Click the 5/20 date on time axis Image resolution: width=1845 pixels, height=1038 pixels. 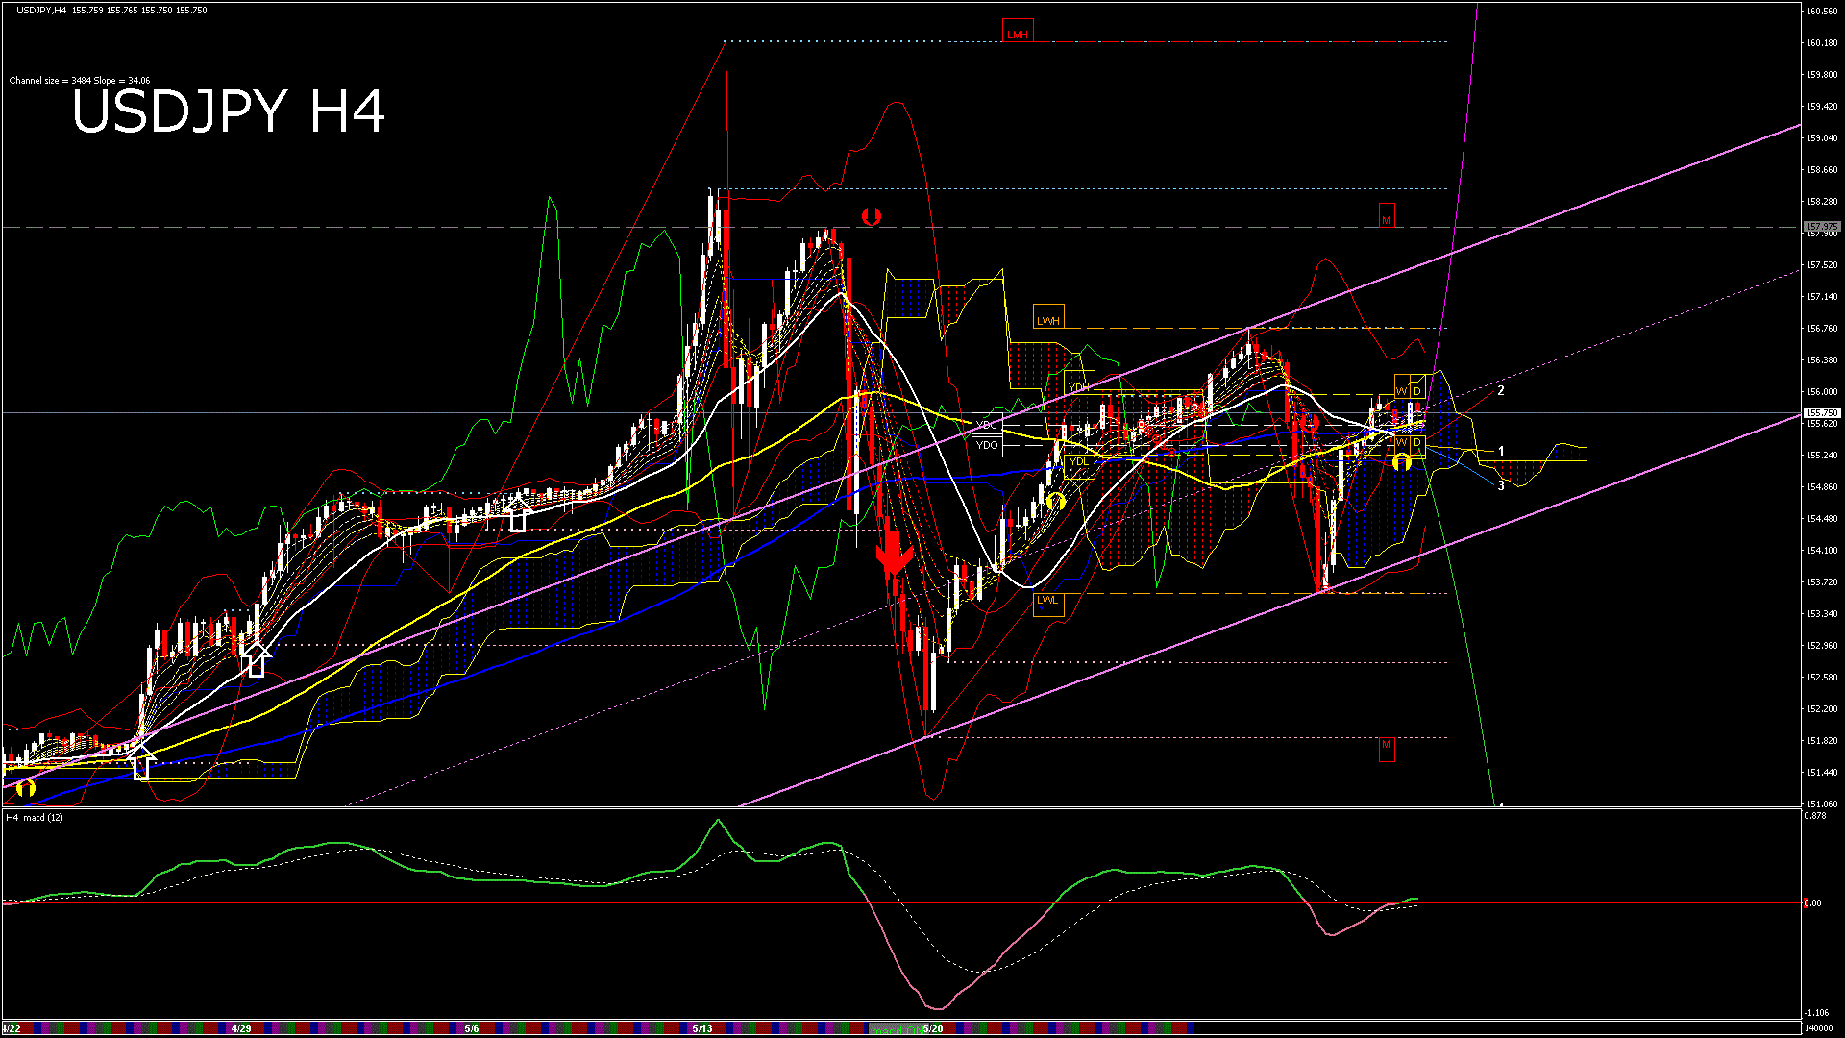pyautogui.click(x=933, y=1028)
